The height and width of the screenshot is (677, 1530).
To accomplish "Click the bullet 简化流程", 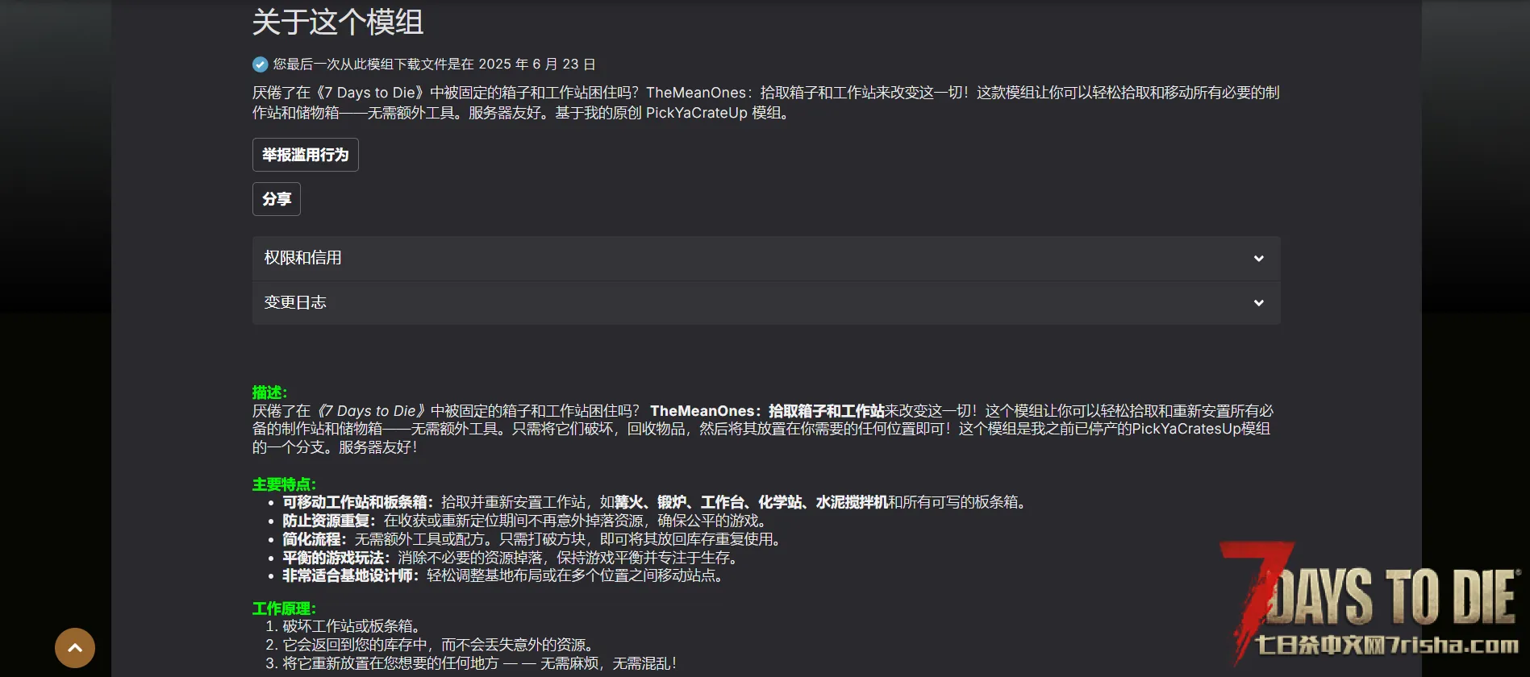I will pyautogui.click(x=315, y=539).
